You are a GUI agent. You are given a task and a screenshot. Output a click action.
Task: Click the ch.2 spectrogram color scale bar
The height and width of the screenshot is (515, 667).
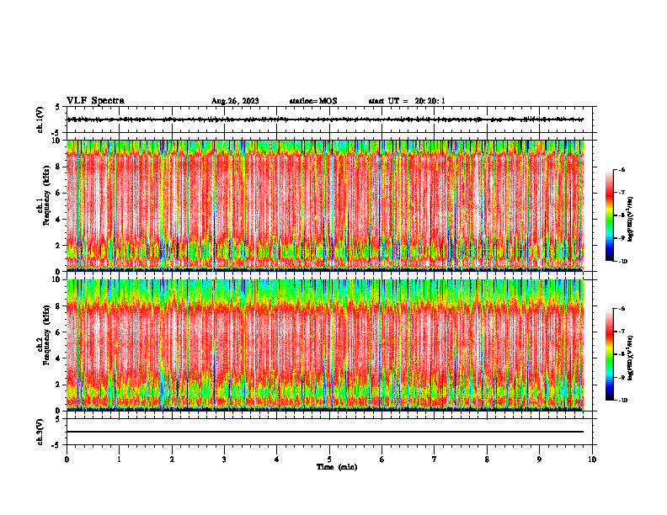(609, 354)
